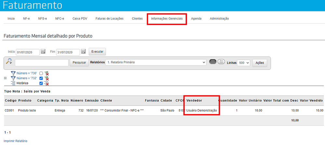Open the Linhas 500 dropdown
This screenshot has width=325, height=145.
tap(244, 63)
